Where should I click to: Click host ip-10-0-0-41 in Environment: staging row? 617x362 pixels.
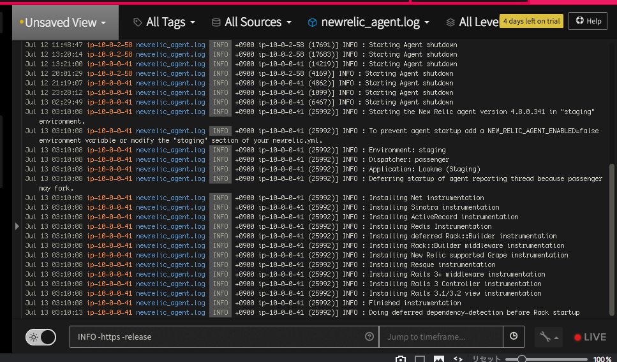click(x=109, y=150)
